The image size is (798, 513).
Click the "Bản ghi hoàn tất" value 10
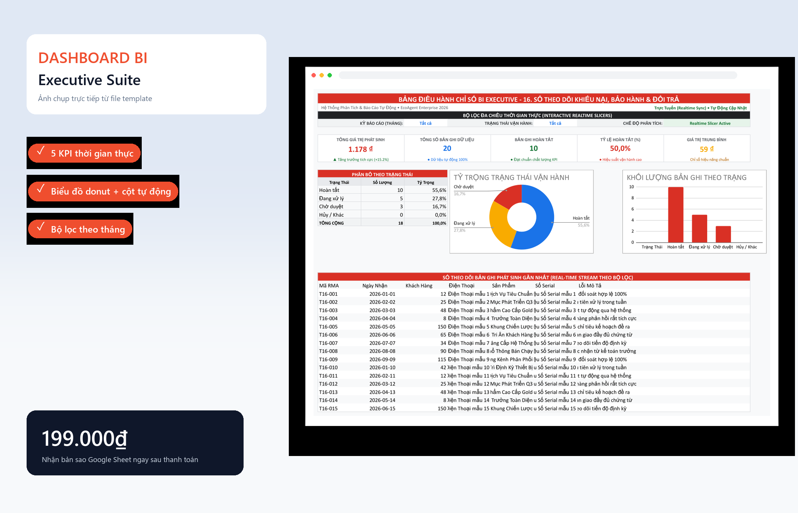(x=534, y=148)
